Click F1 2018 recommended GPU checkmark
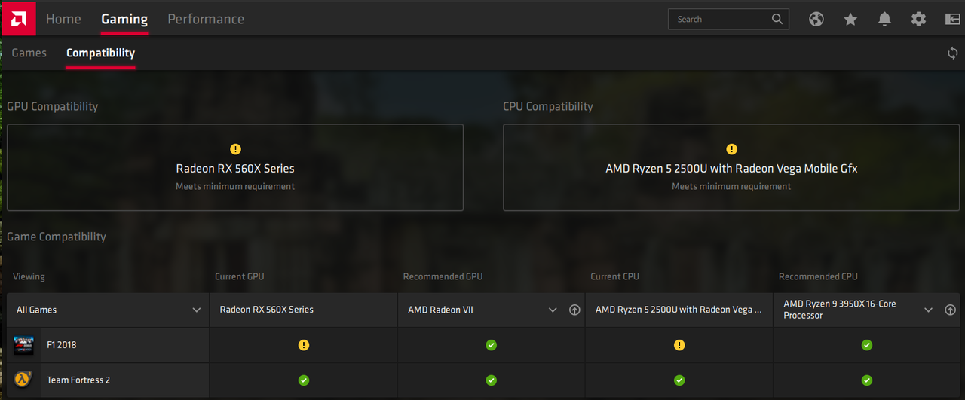 (491, 345)
